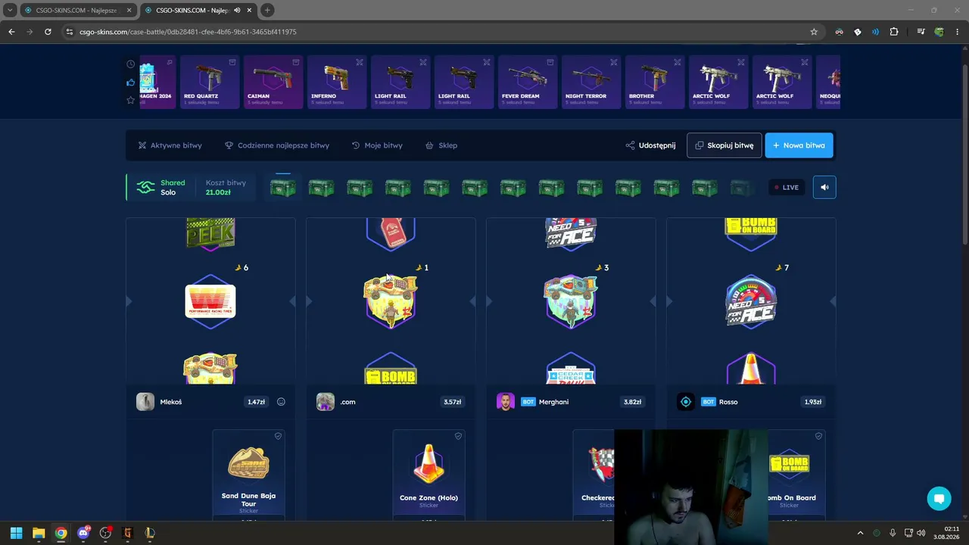Open the Sklep tab

point(441,145)
